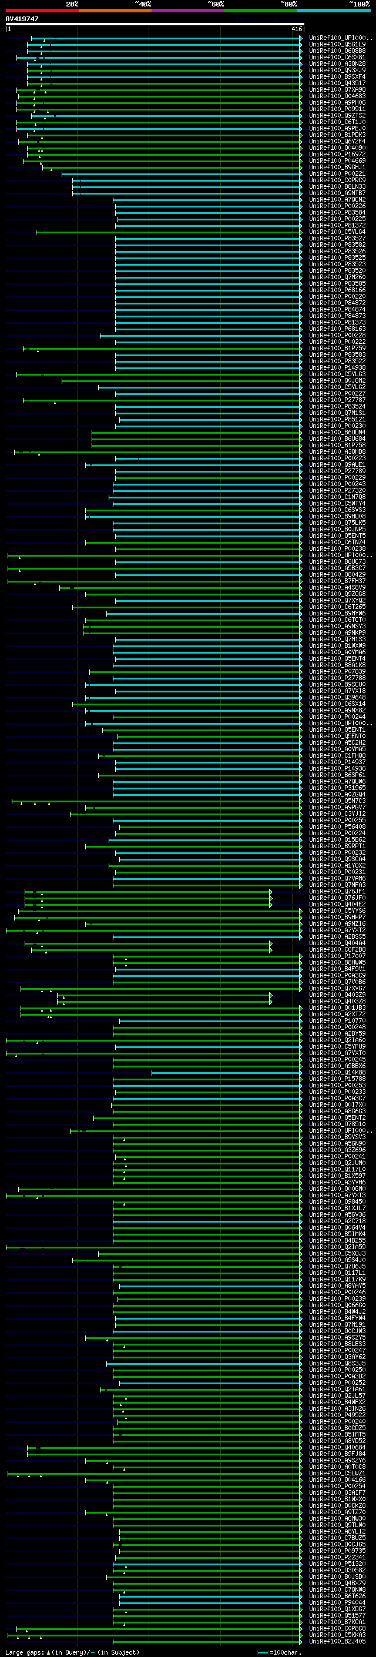Image resolution: width=376 pixels, height=1657 pixels.
Task: Click the UniRef100_C1FHQ8 entry
Action: point(337,755)
